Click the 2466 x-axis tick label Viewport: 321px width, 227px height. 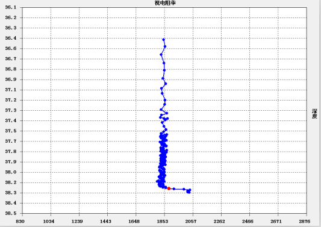[248, 221]
